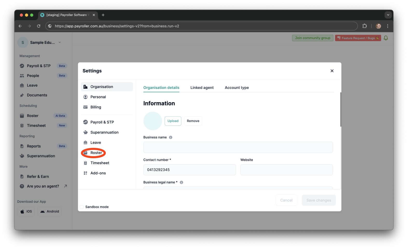Click the Upload logo button
Screen dimensions: 408x249
pos(173,121)
